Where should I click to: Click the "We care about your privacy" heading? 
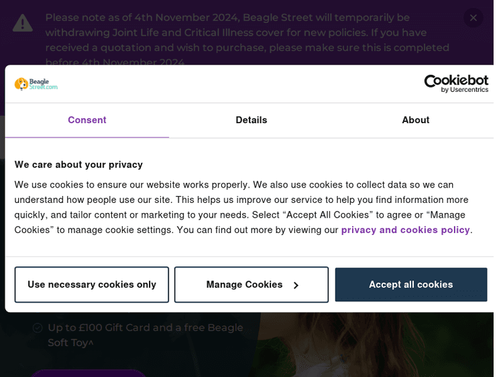78,165
